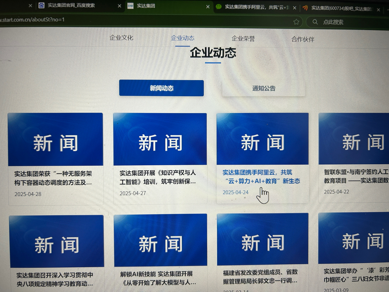
Task: Click the orange favicon on 股吧 tab
Action: pos(305,8)
